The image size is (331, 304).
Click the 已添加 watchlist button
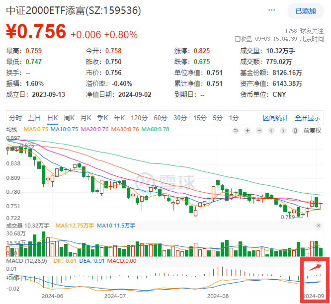(305, 11)
